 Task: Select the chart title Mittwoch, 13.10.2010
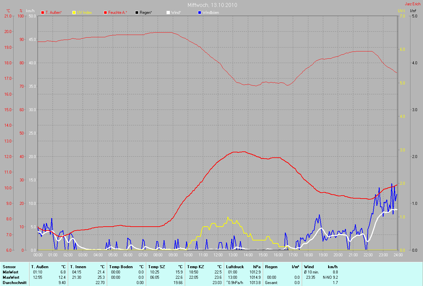point(212,5)
